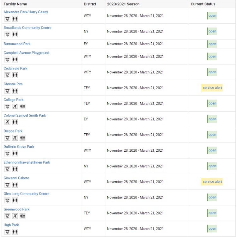Open Campbell Avenue Playground facility page

pos(27,53)
